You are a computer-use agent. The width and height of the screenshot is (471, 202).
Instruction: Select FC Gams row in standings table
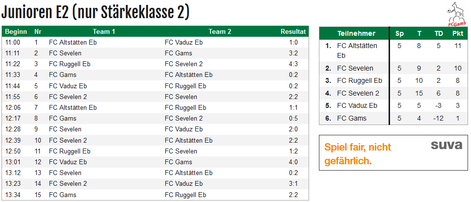pyautogui.click(x=393, y=118)
